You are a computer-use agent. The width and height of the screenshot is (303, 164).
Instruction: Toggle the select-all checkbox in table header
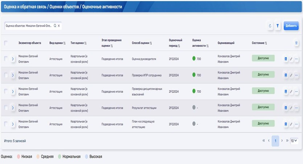(x=6, y=43)
